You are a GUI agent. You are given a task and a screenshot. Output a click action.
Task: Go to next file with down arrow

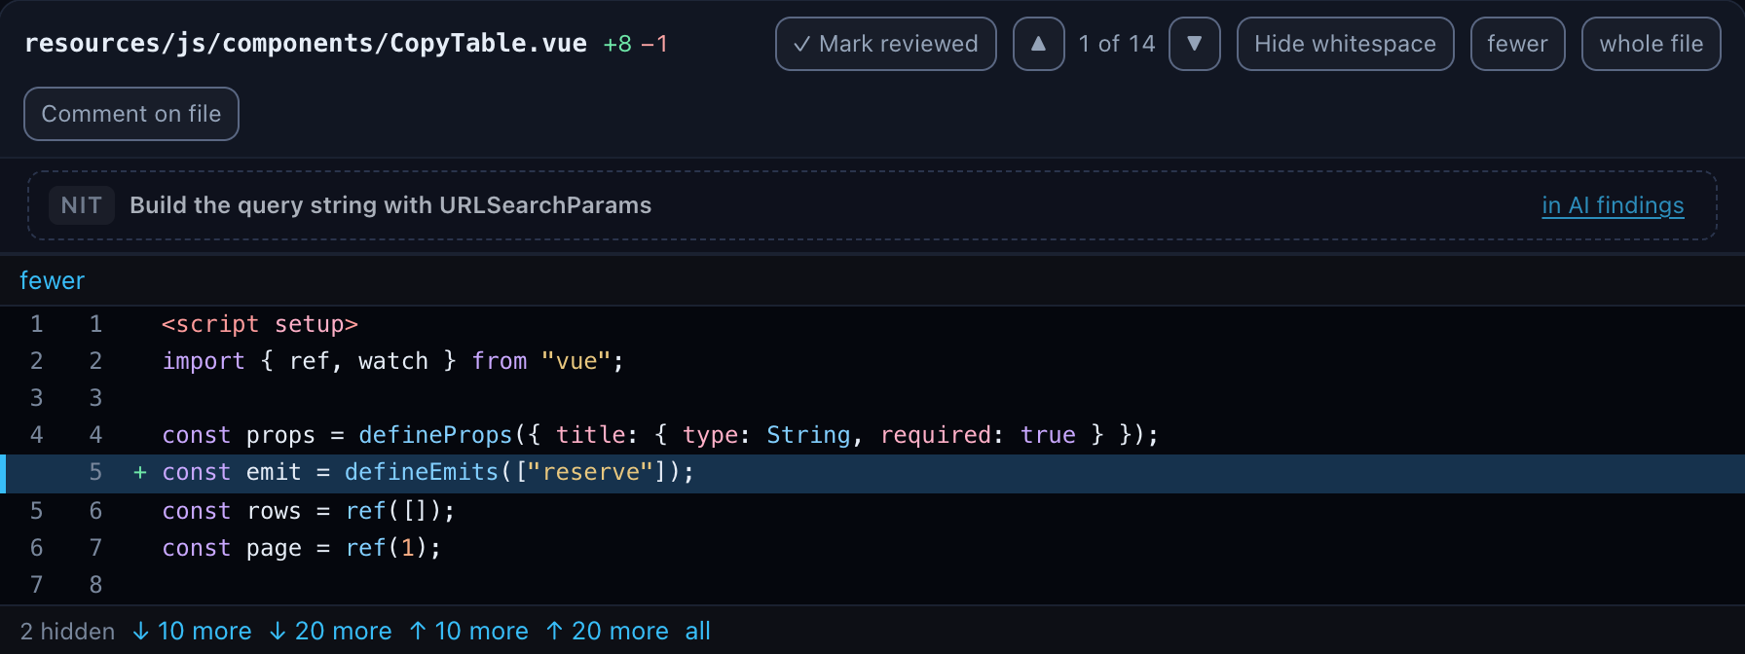click(x=1194, y=44)
